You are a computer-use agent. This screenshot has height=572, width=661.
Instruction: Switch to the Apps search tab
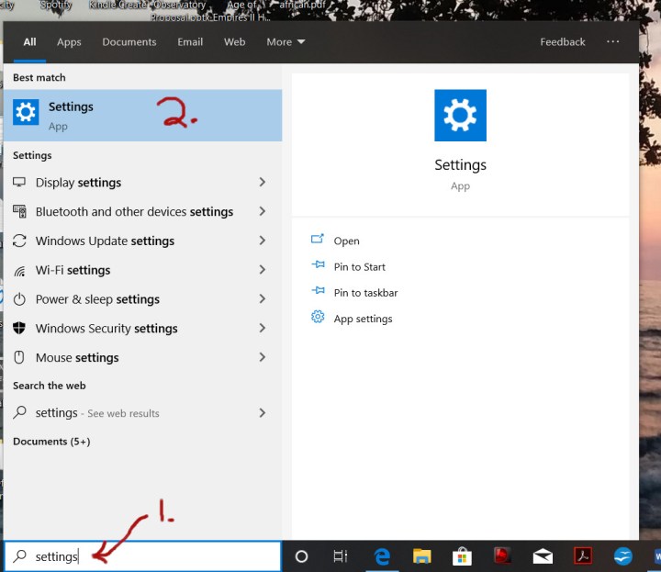[x=69, y=42]
